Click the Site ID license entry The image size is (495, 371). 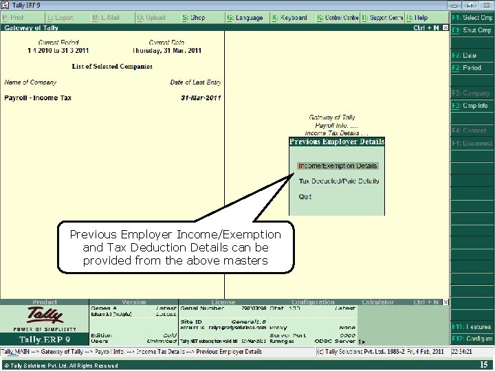click(223, 322)
